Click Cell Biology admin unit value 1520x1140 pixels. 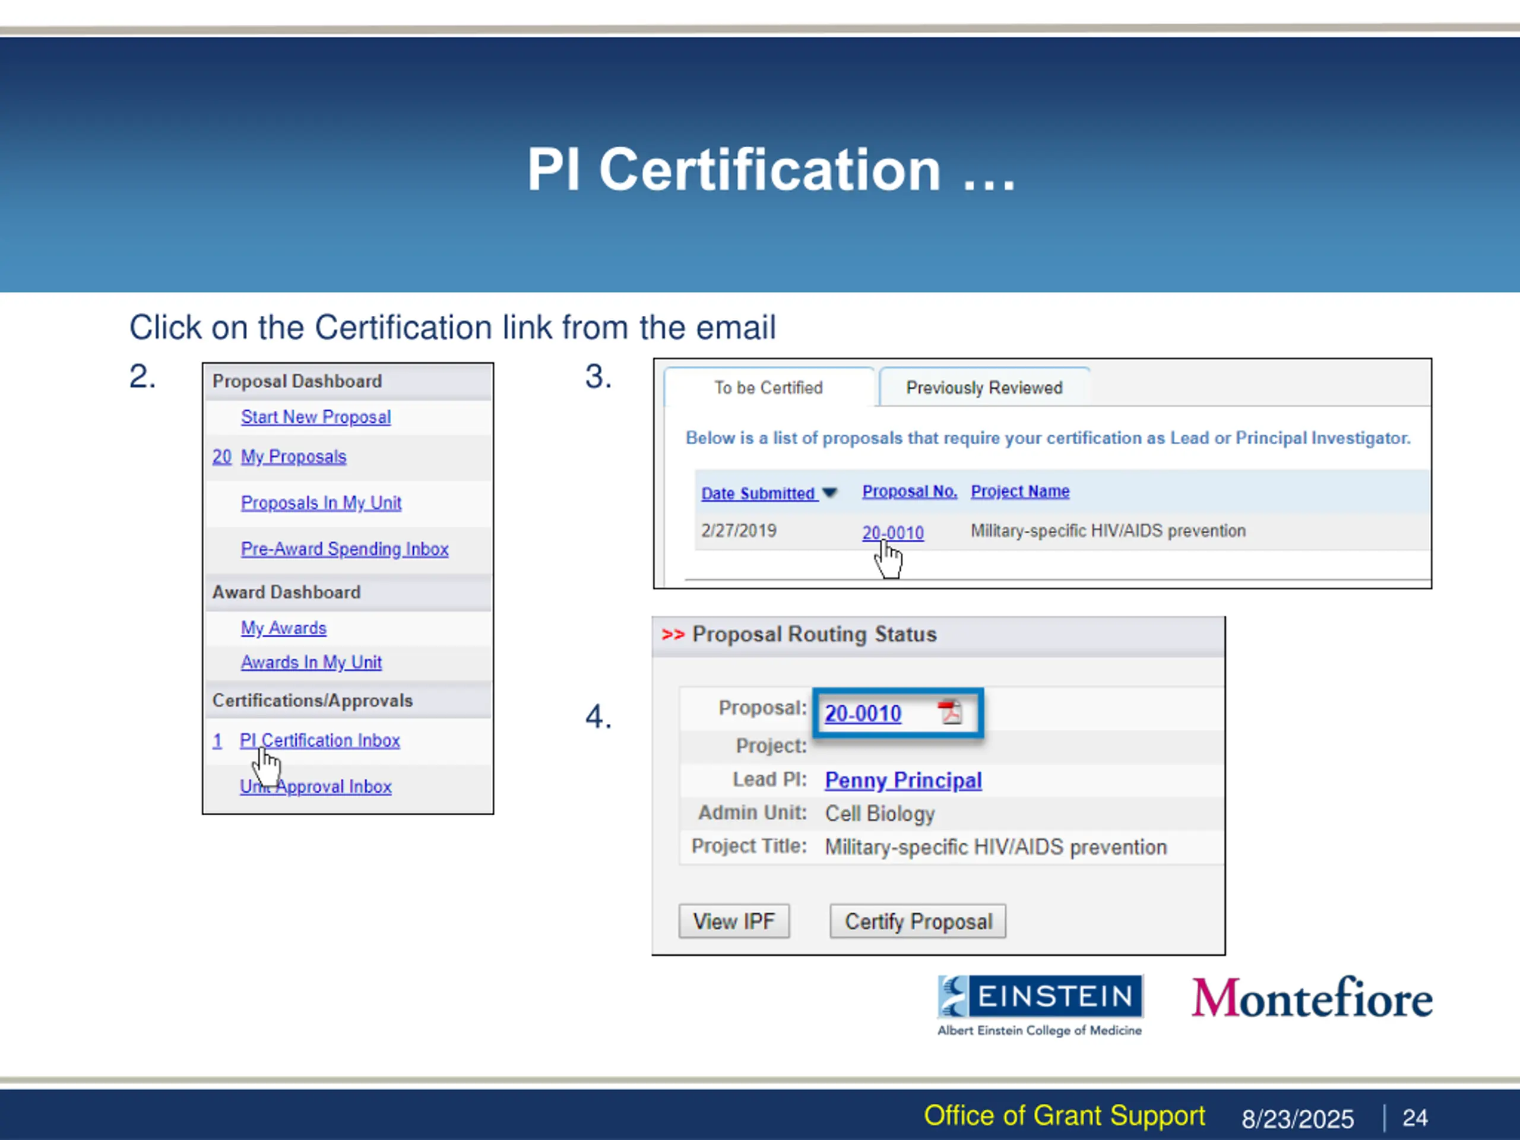click(879, 813)
